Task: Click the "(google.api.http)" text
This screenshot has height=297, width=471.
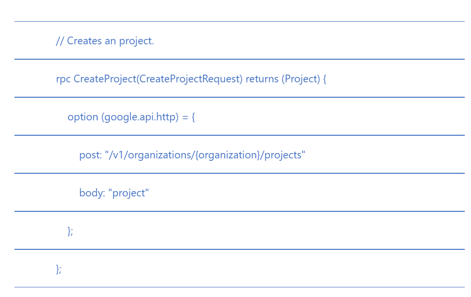Action: click(140, 117)
